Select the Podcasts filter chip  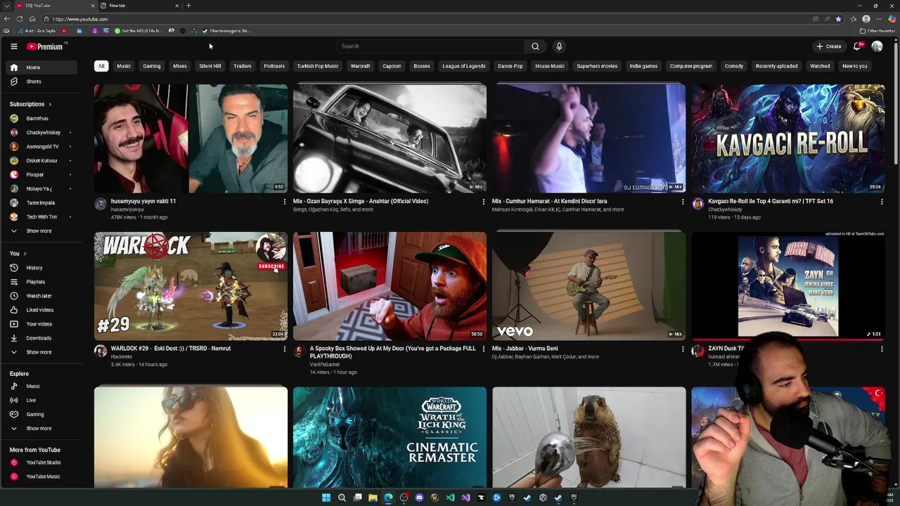(x=274, y=66)
